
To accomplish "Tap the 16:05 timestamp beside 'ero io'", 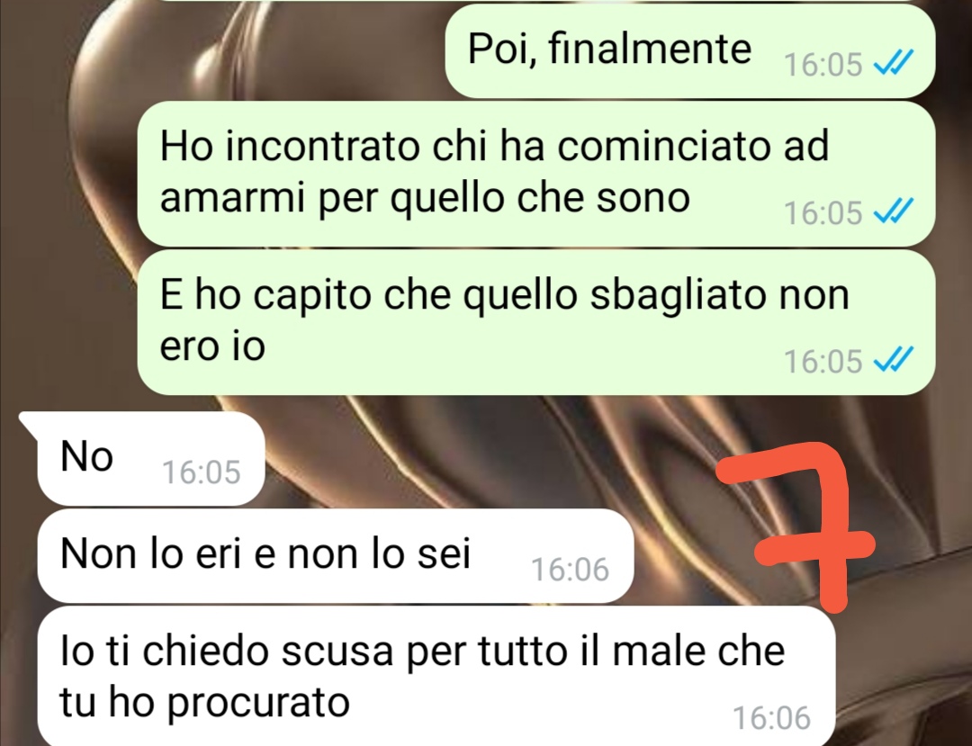I will (x=823, y=361).
